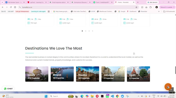The width and height of the screenshot is (176, 98).
Task: Switch to Anonymous Resume tab
Action: 81,2
